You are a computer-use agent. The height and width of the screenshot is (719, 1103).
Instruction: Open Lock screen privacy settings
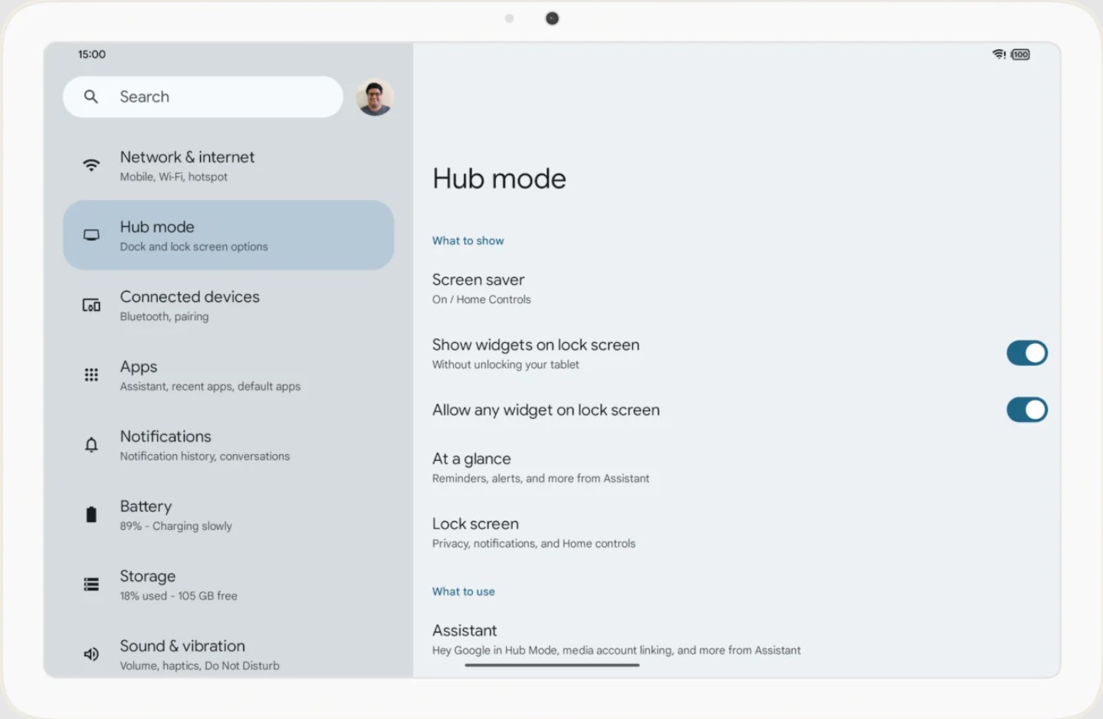pos(533,533)
